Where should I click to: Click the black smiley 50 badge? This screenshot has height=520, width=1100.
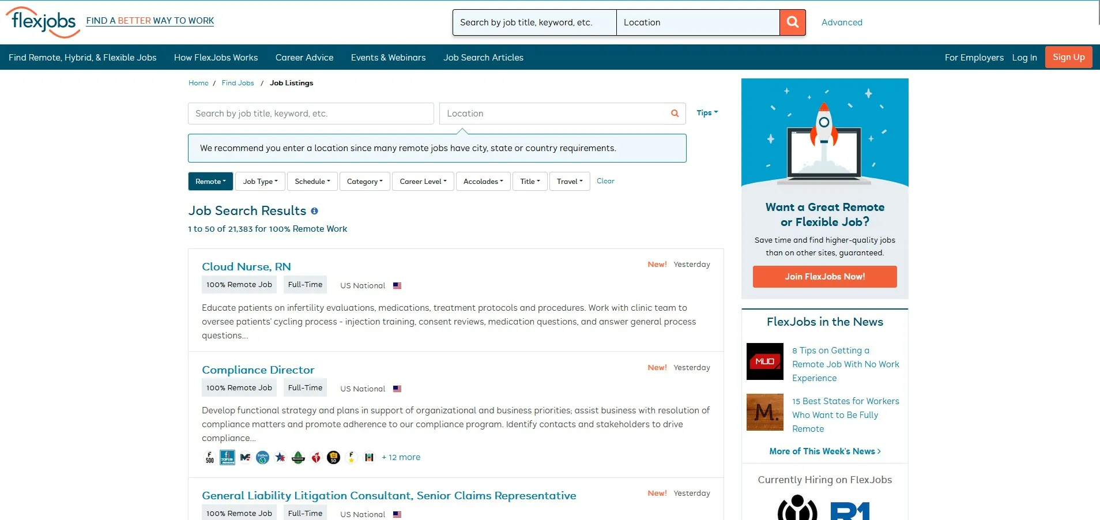pyautogui.click(x=333, y=458)
